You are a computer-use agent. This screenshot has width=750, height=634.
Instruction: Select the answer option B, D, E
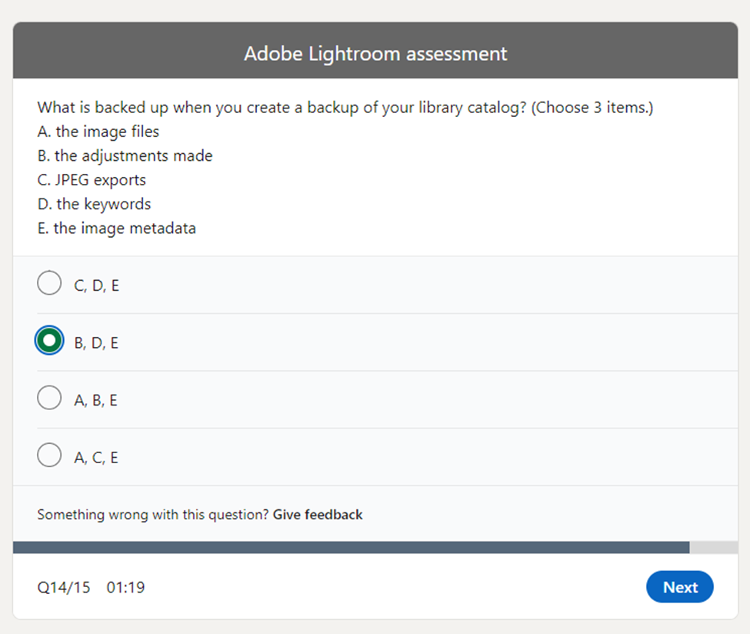tap(48, 340)
